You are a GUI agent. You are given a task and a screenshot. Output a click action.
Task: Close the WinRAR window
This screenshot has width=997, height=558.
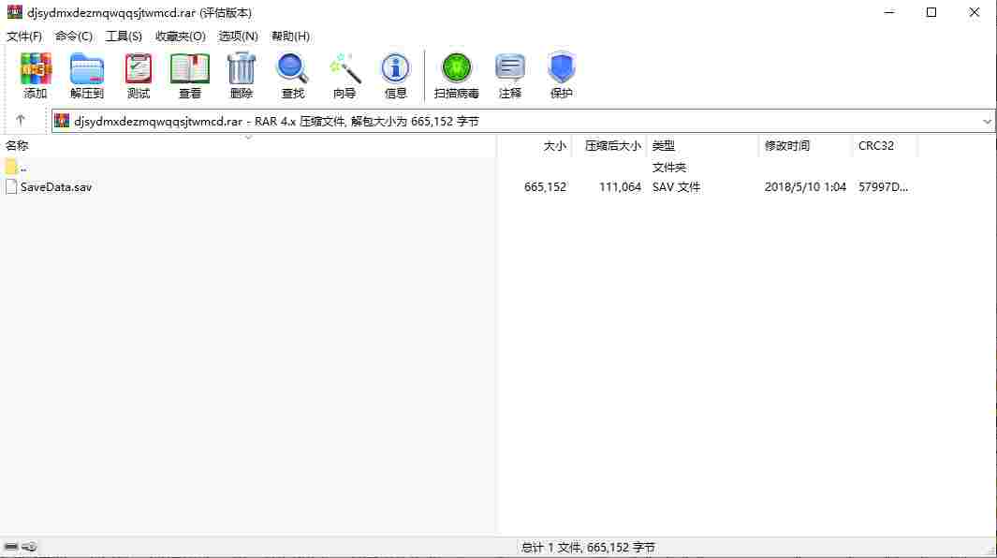(975, 12)
